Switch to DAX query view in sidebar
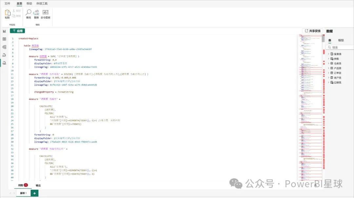Image resolution: width=354 pixels, height=198 pixels. click(4, 55)
